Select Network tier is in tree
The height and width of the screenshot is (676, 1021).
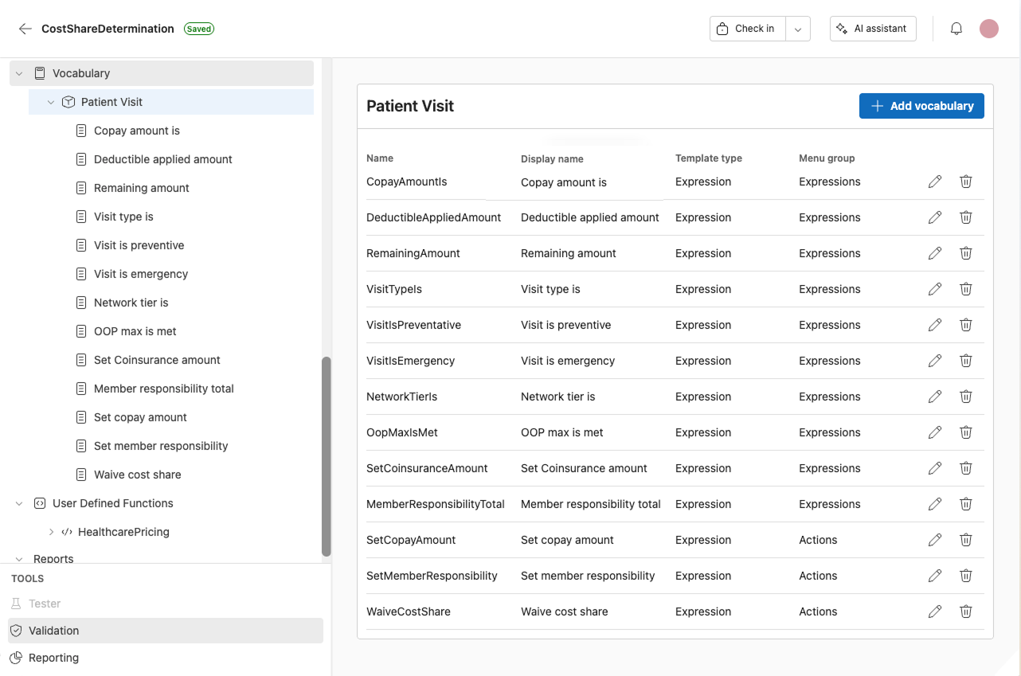click(131, 303)
